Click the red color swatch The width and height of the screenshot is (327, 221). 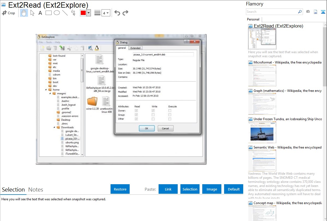(x=83, y=13)
